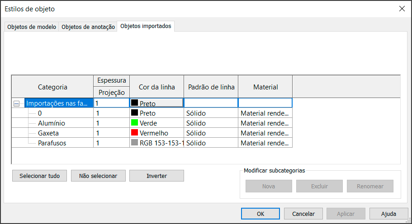Image resolution: width=412 pixels, height=224 pixels.
Task: Switch to Objetos de modelo tab
Action: (32, 27)
